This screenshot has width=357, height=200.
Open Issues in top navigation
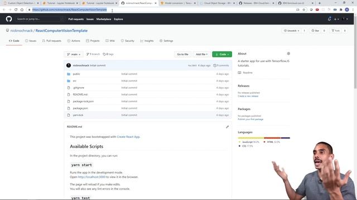tap(90, 19)
